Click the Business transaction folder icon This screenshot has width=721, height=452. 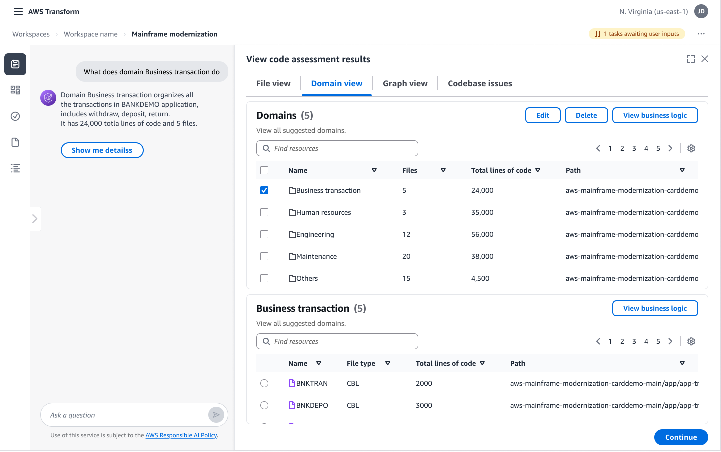[292, 190]
